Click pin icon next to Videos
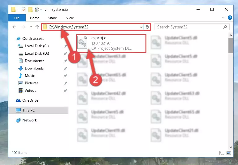238x165 pixels. [x=65, y=91]
